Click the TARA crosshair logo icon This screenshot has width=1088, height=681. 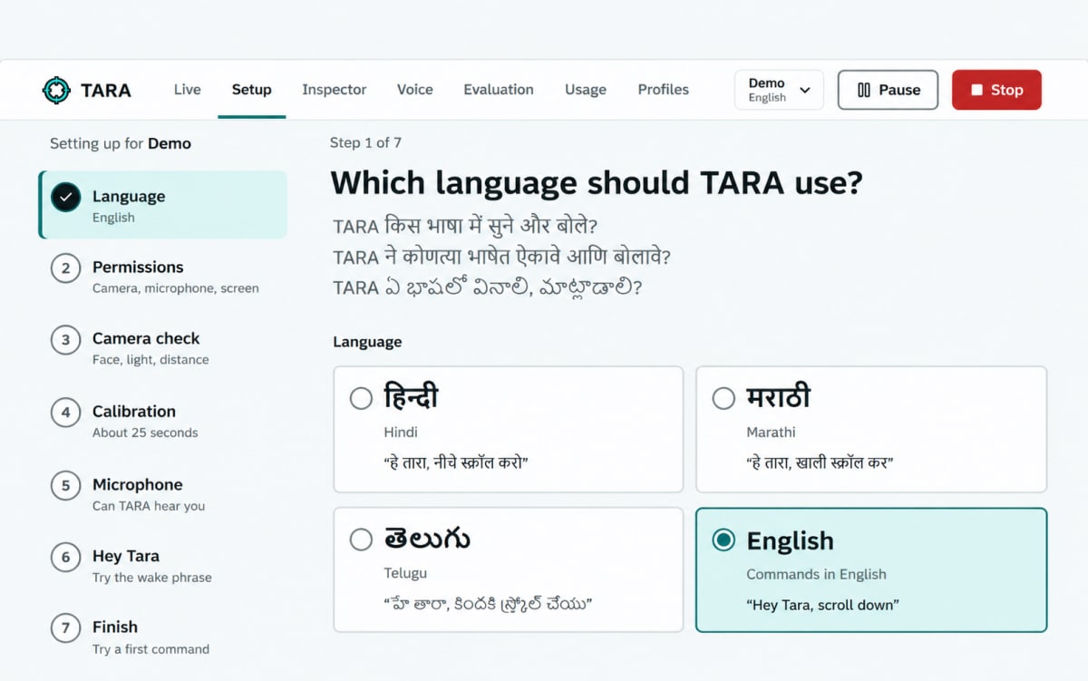point(56,90)
